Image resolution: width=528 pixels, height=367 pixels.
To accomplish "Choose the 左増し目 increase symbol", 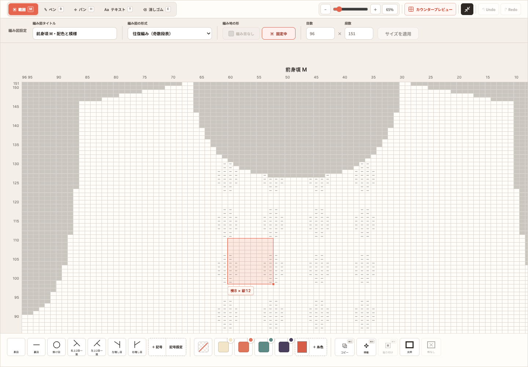I will 117,347.
